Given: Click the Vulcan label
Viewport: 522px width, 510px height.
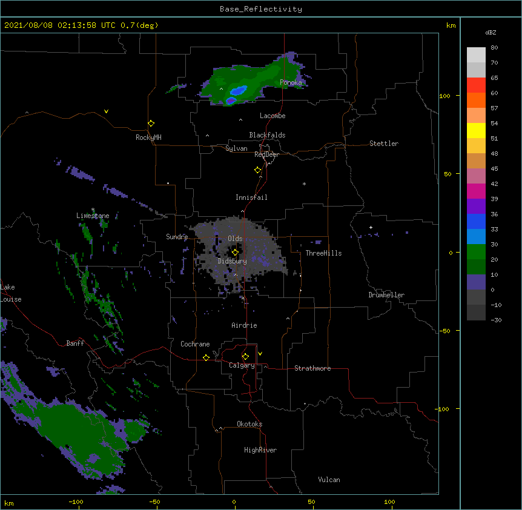Looking at the screenshot, I should click(x=329, y=480).
